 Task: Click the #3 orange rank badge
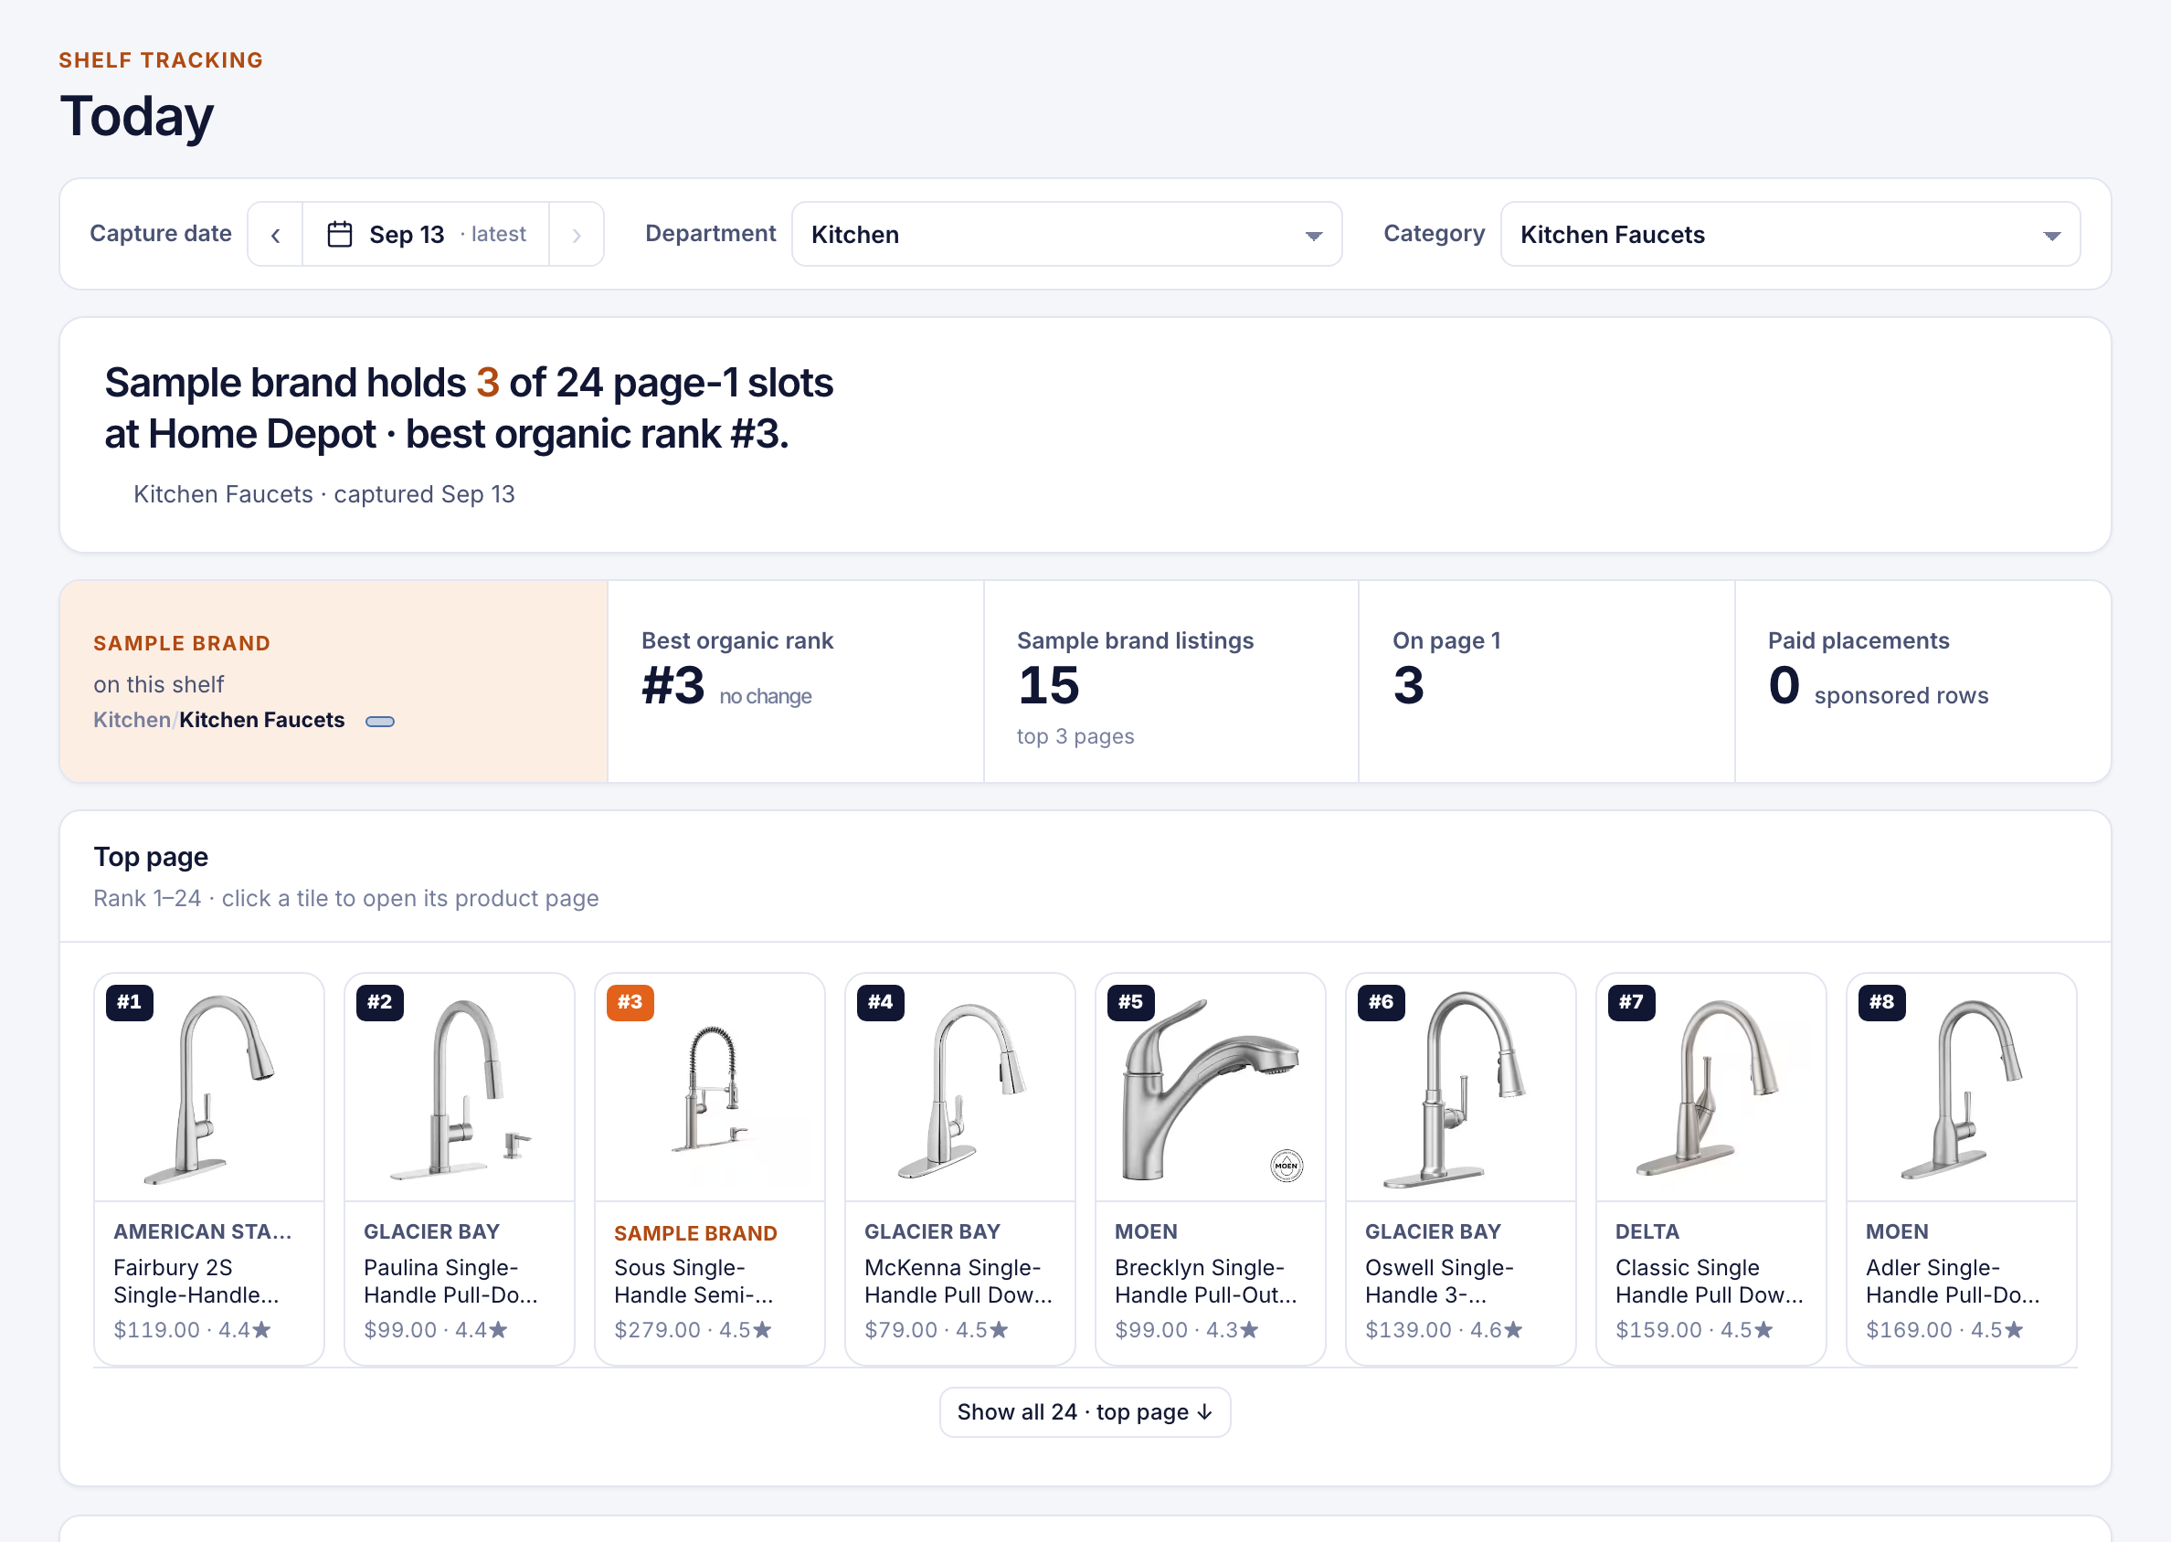click(x=630, y=1002)
